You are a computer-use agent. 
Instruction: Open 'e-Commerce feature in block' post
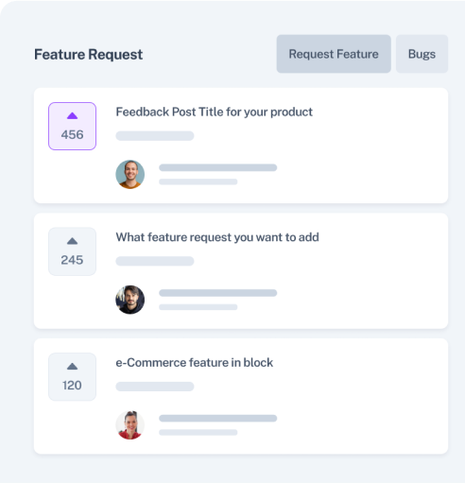tap(194, 363)
